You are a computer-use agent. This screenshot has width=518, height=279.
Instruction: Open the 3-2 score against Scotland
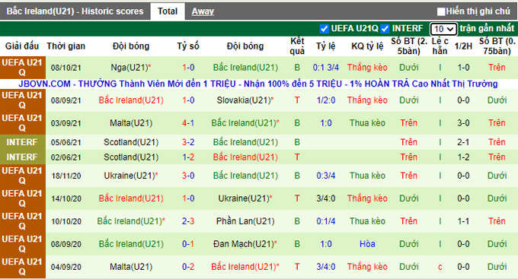[x=188, y=142]
